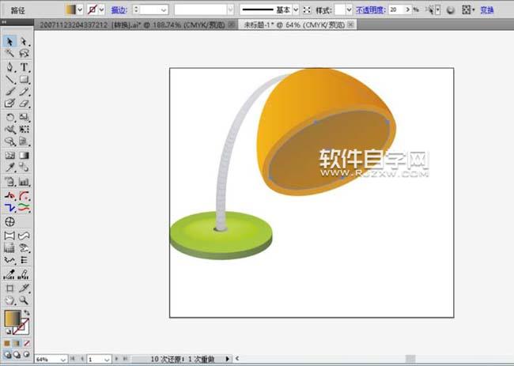
Task: Select the Free Transform tool
Action: click(24, 130)
